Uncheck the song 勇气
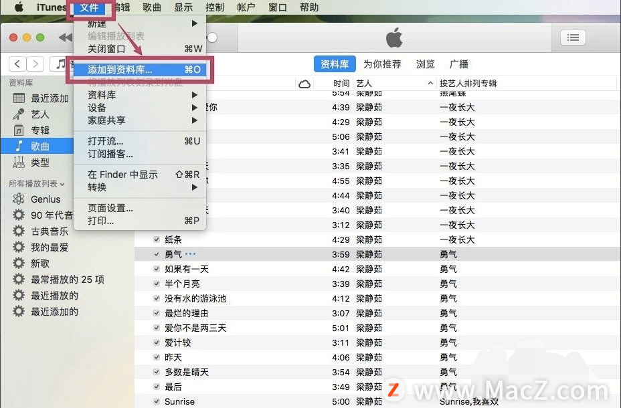The width and height of the screenshot is (621, 408). (157, 254)
